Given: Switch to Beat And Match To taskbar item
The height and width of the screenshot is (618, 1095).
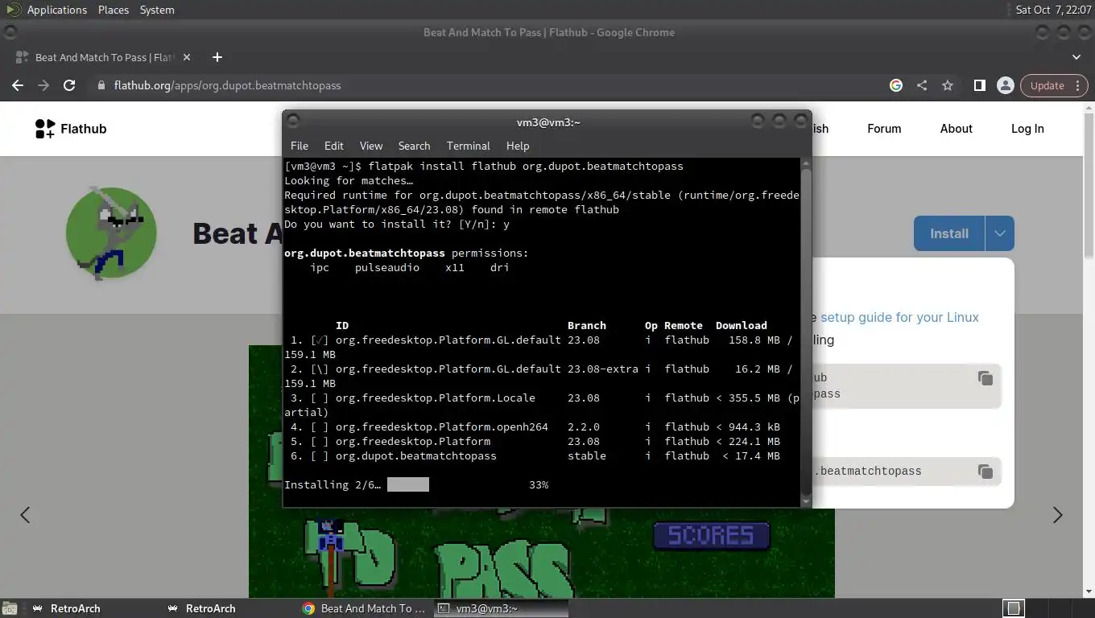Looking at the screenshot, I should point(365,608).
